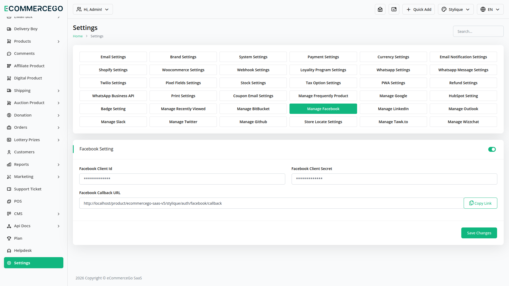The width and height of the screenshot is (509, 286).
Task: Click the Marketing icon
Action: [9, 177]
